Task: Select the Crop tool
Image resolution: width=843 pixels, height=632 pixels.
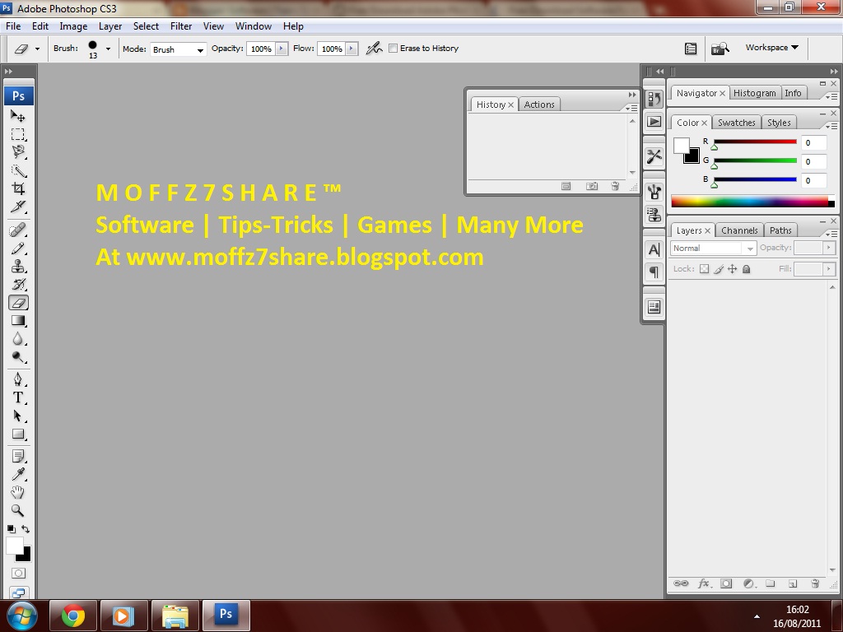Action: pos(18,188)
